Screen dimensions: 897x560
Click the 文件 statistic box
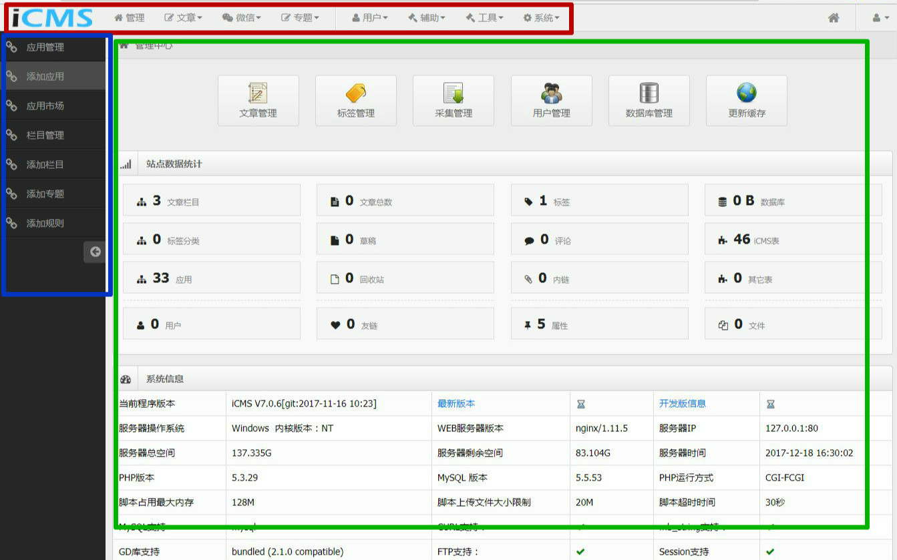point(793,324)
